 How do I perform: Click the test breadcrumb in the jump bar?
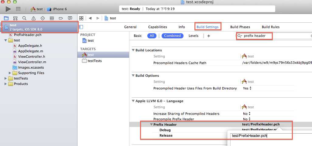point(110,18)
